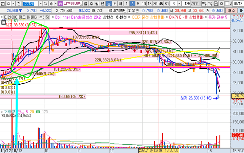Click the date field showing 10/13
The height and width of the screenshot is (153, 244).
[x=238, y=3]
